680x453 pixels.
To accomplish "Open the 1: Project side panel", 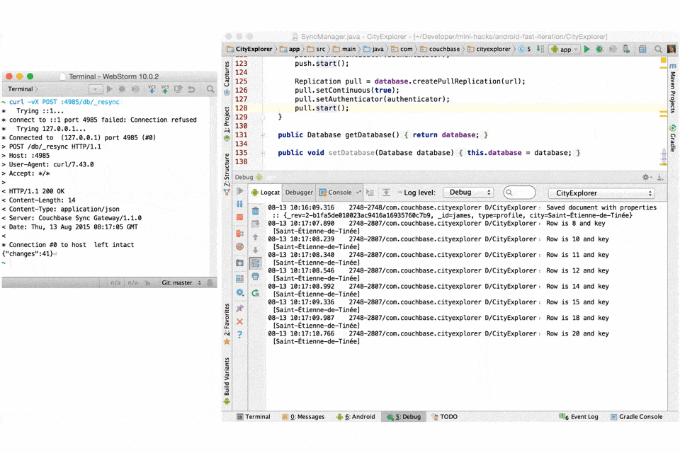I will point(227,124).
